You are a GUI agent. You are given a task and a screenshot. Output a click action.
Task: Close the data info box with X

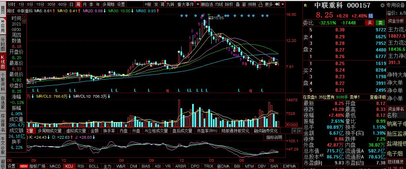tap(24, 16)
